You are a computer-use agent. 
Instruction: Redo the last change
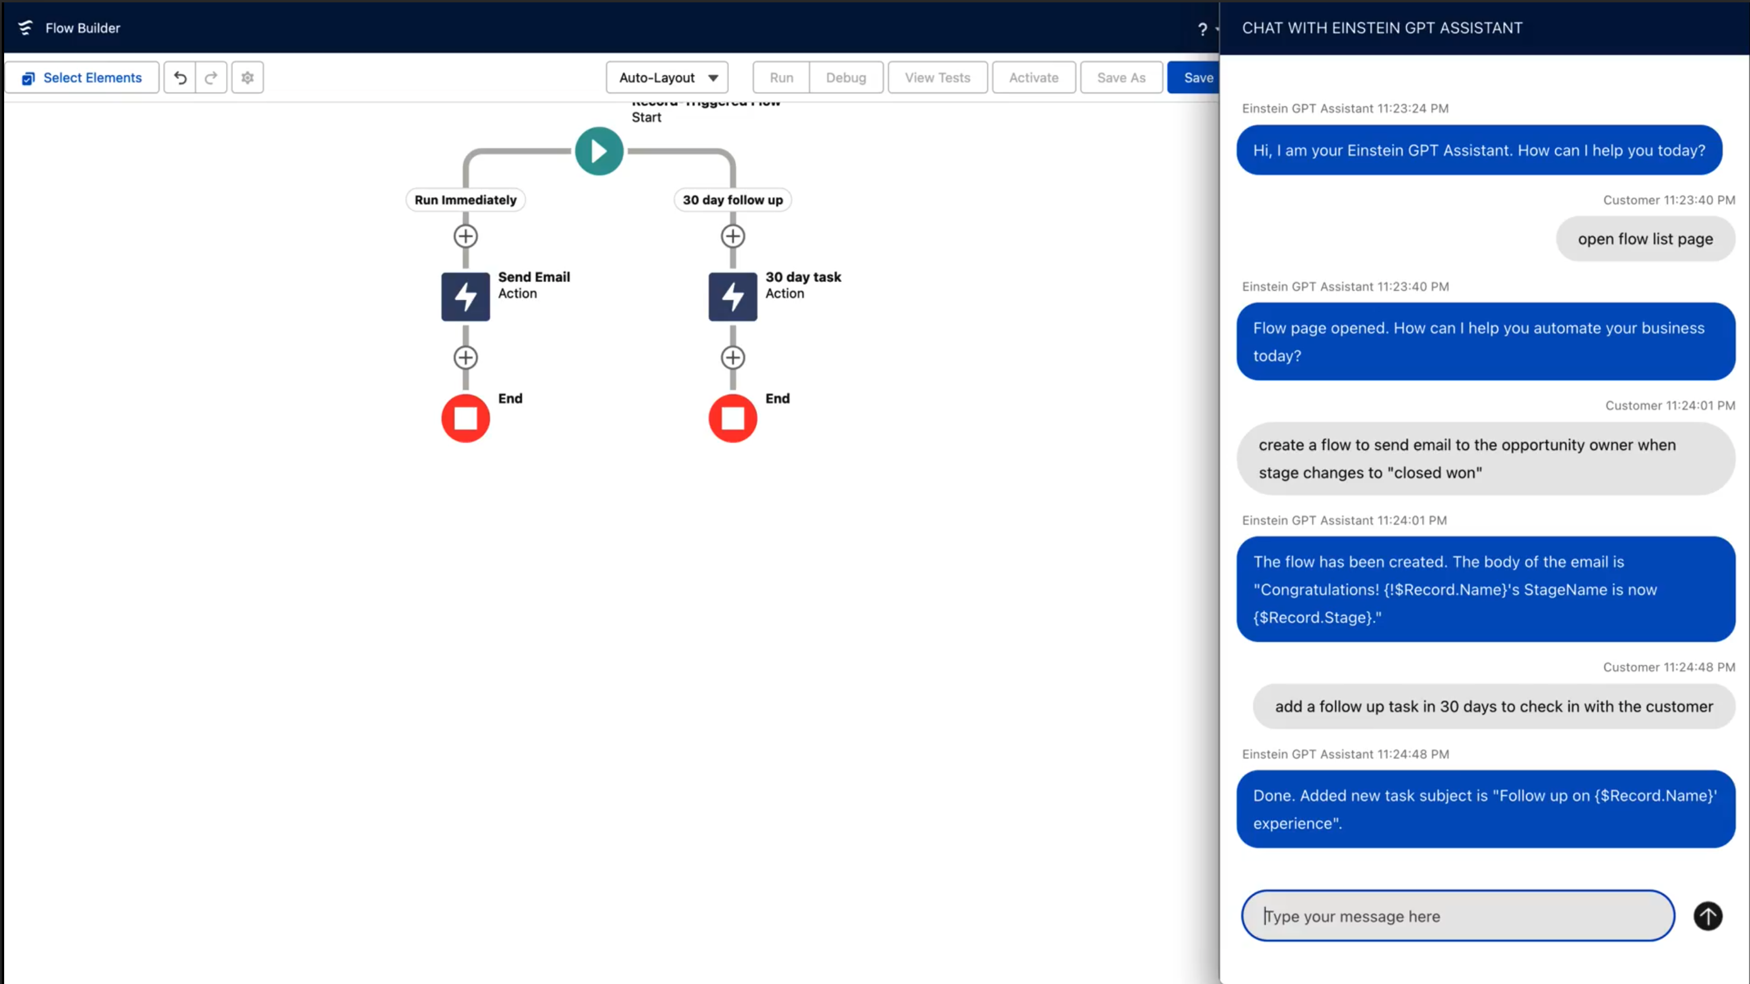point(211,77)
